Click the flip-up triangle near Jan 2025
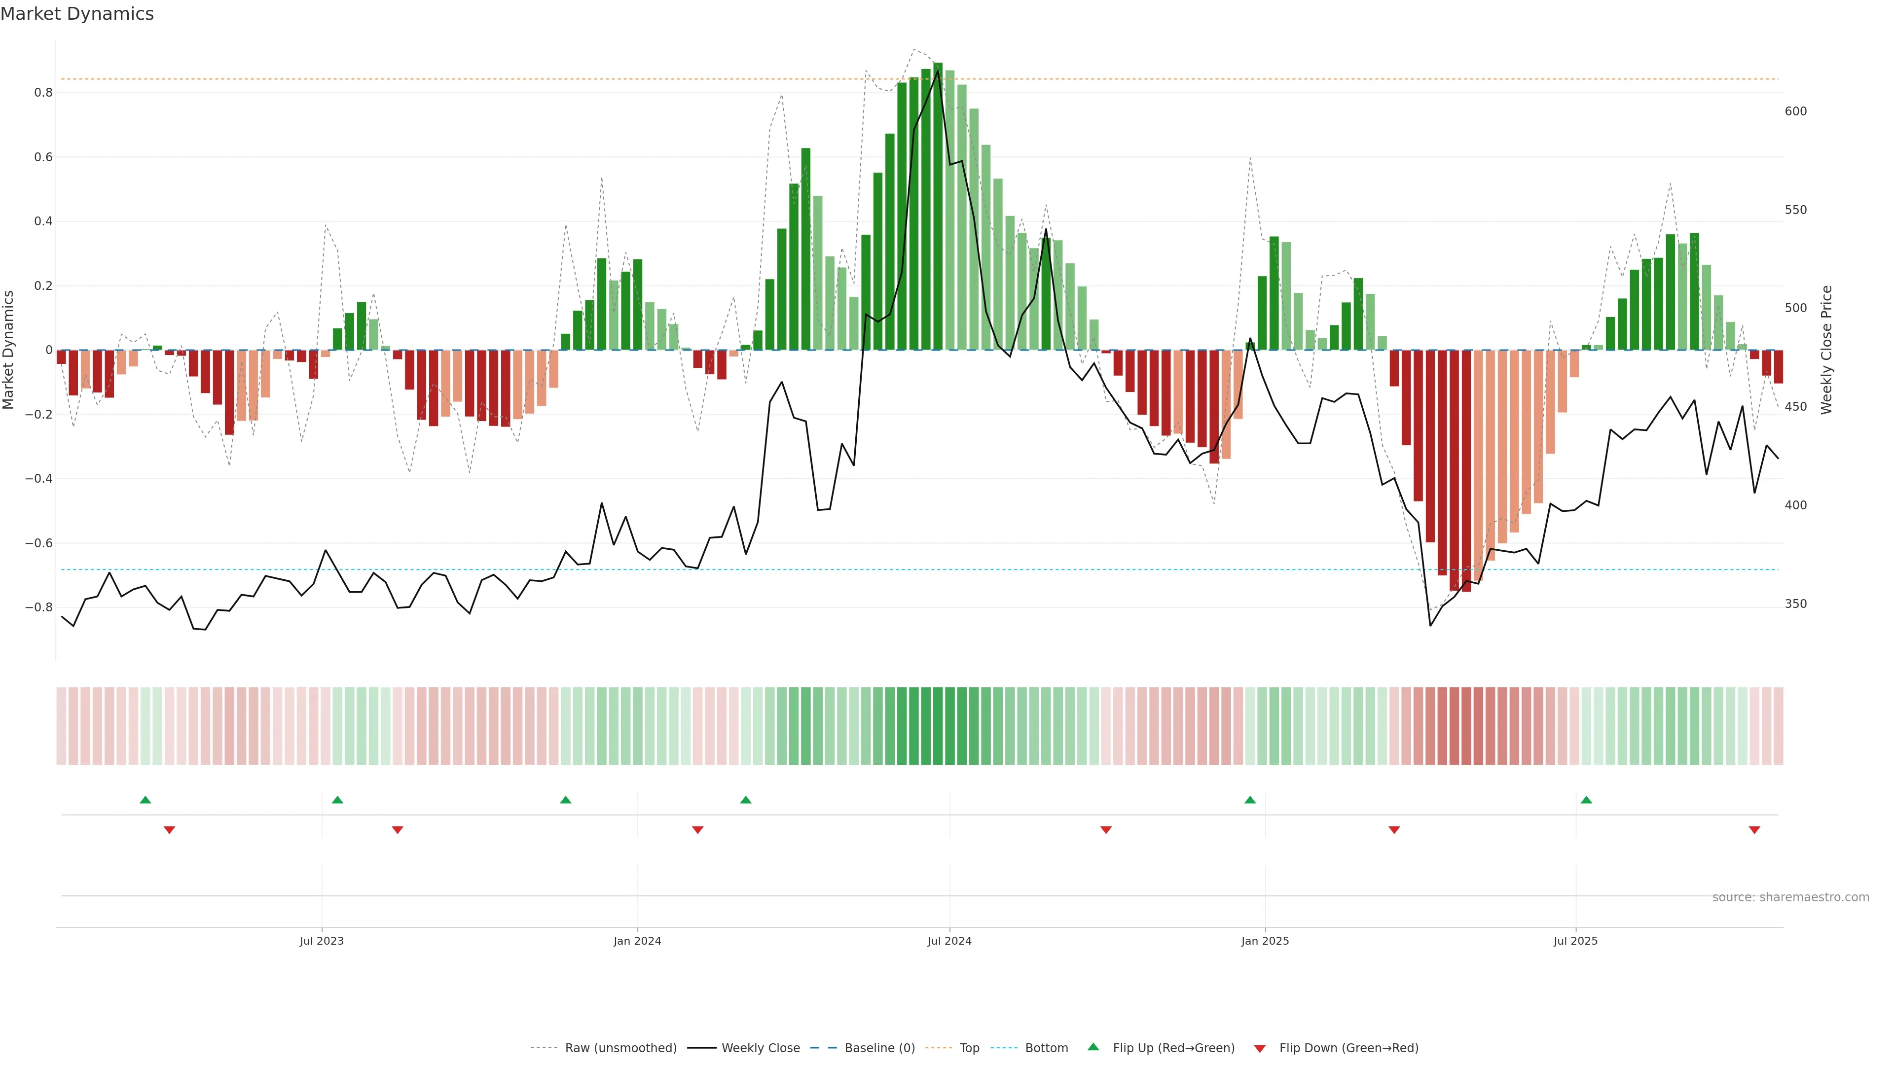This screenshot has height=1065, width=1894. coord(1250,800)
